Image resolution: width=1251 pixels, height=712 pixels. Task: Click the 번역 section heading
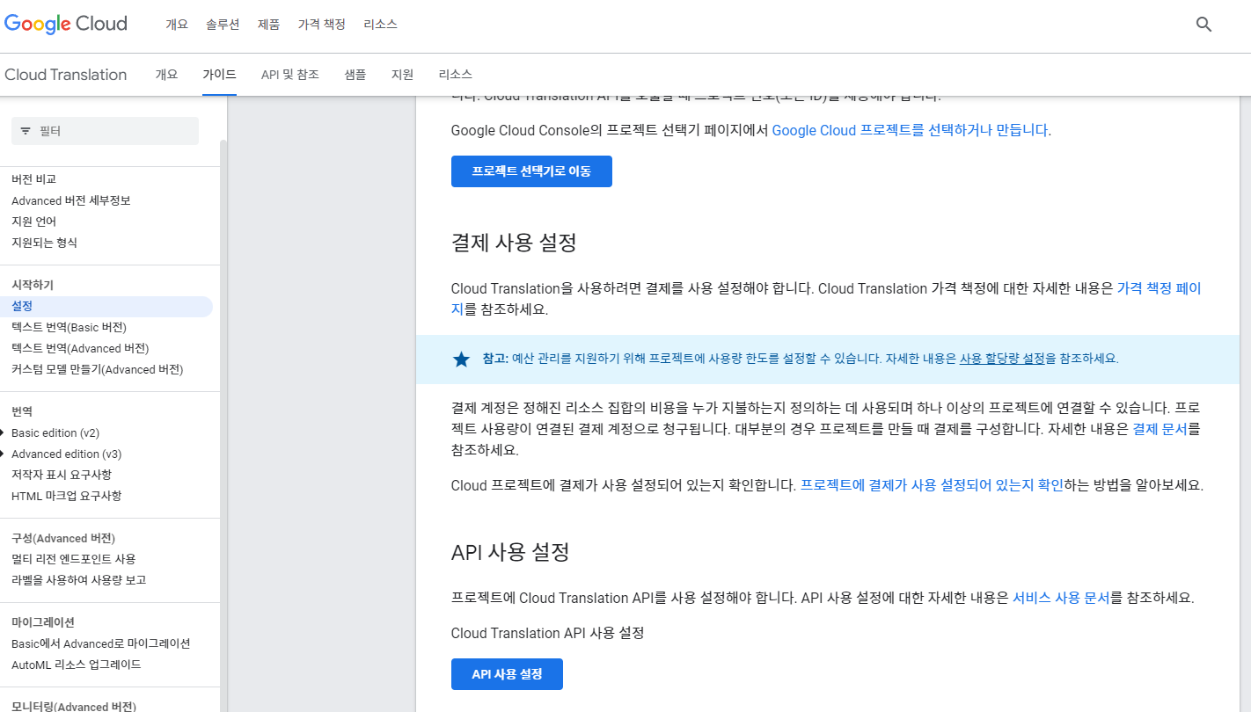pos(22,411)
